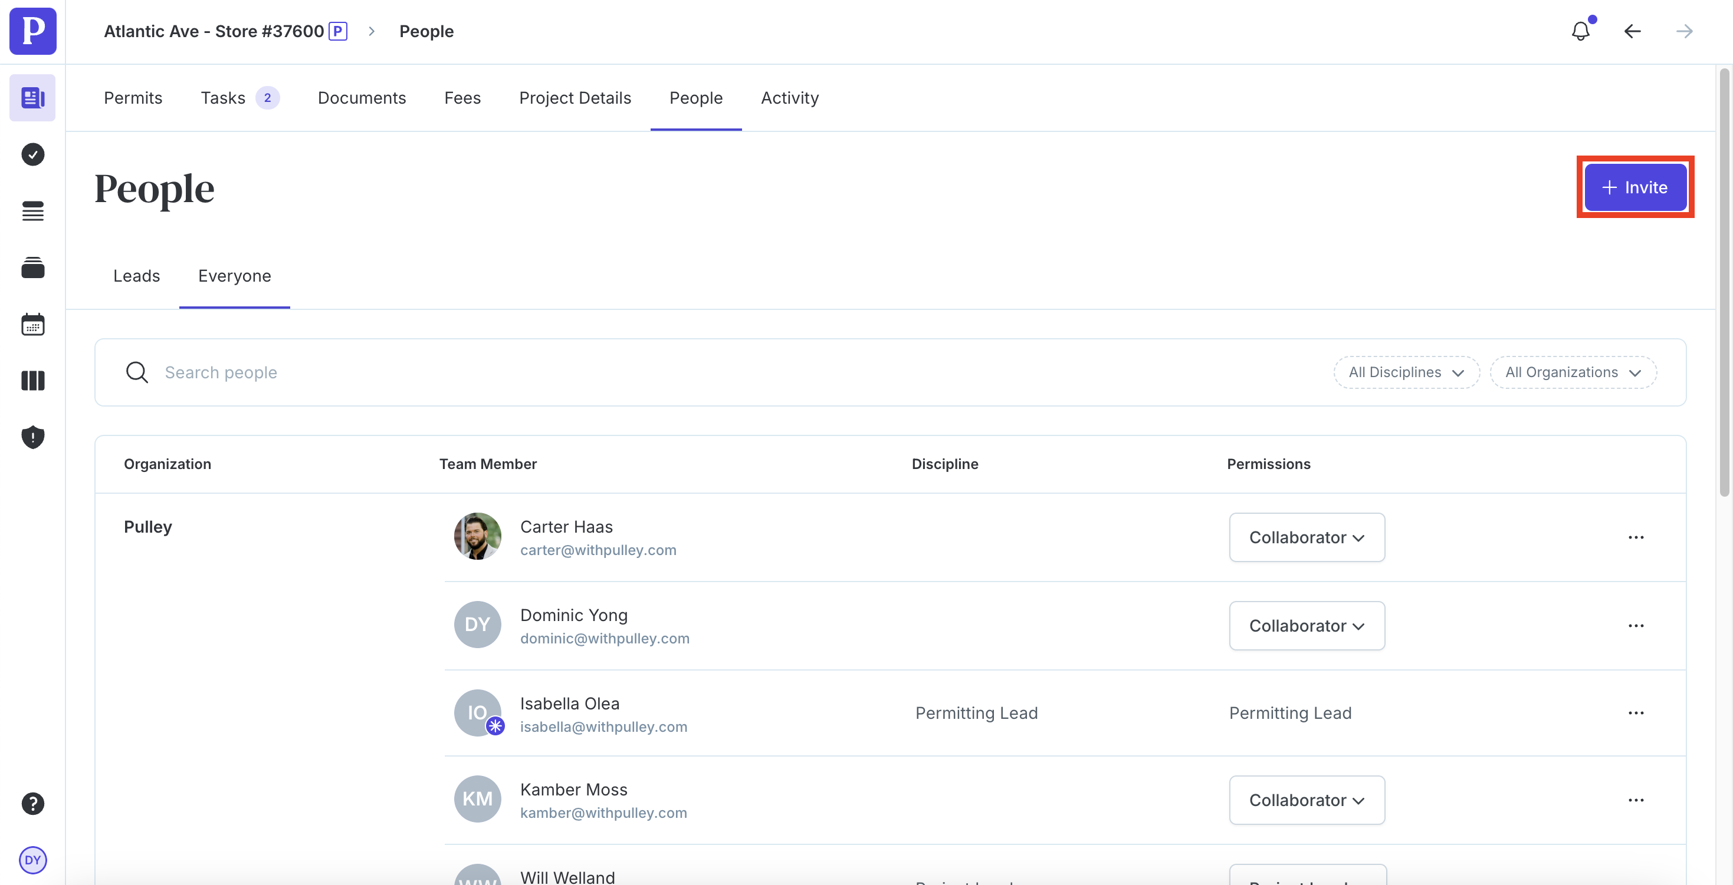Open Kamber Moss Collaborator permissions dropdown
This screenshot has height=885, width=1733.
[x=1306, y=800]
